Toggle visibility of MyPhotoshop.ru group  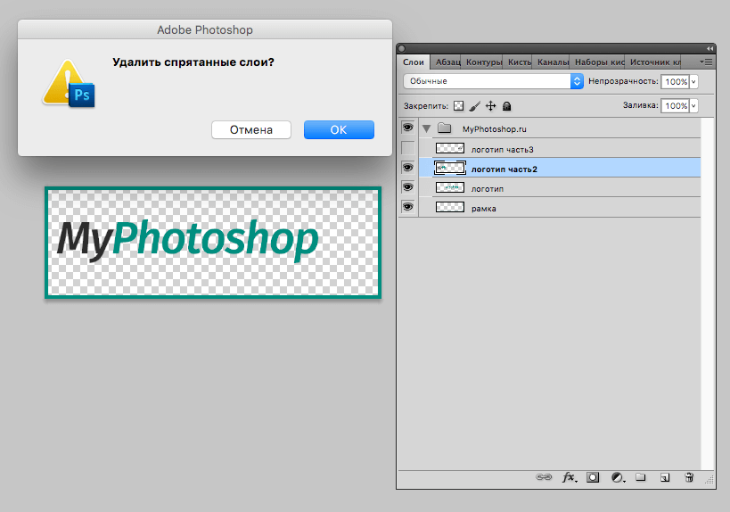coord(408,128)
